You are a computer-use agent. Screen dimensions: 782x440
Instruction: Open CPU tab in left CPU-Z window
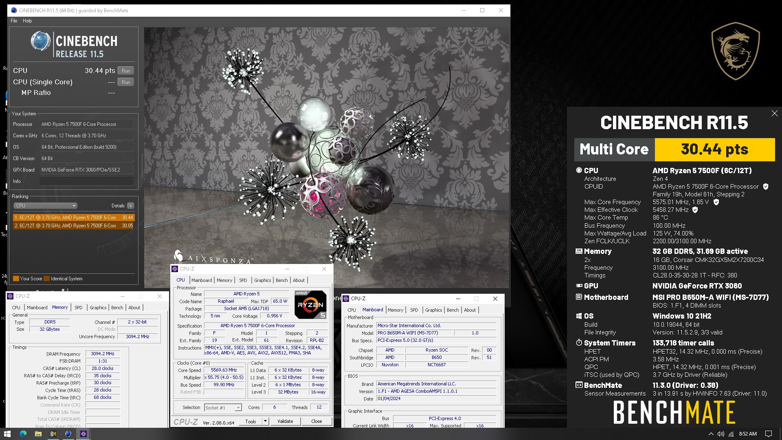pos(16,308)
